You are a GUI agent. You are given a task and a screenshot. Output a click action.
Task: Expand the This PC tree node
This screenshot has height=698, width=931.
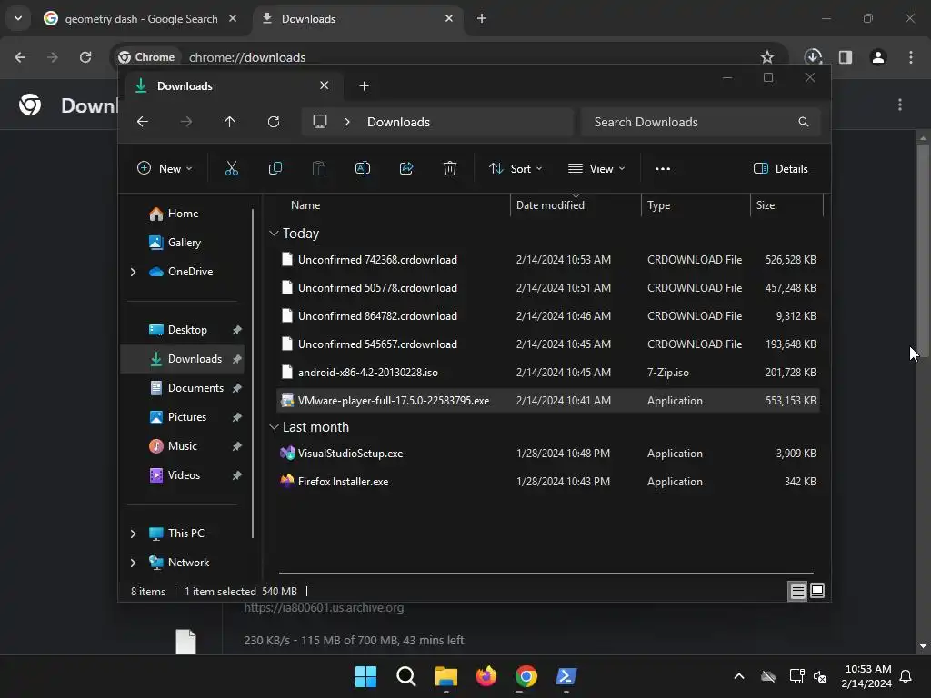pos(133,533)
